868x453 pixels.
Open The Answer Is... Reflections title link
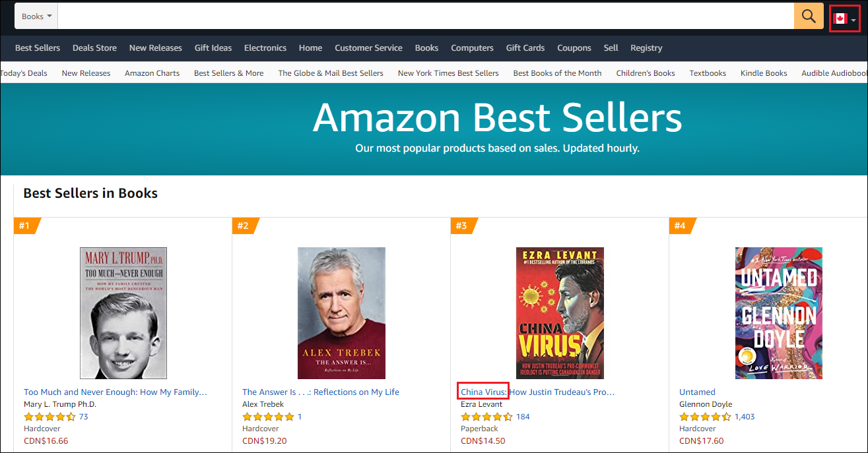[320, 392]
